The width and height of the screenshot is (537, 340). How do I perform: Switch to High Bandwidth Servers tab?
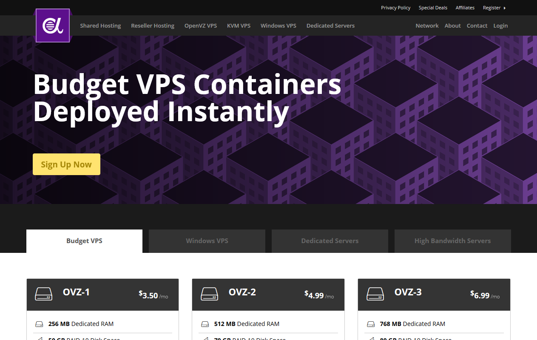(x=453, y=241)
